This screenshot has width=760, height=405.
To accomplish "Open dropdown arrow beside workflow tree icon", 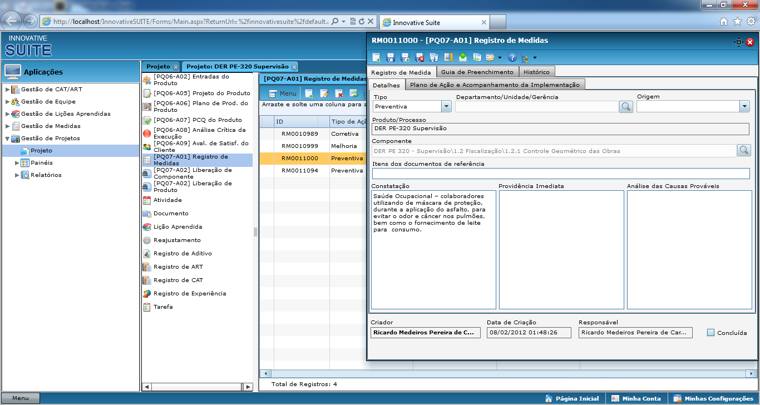I will click(535, 57).
